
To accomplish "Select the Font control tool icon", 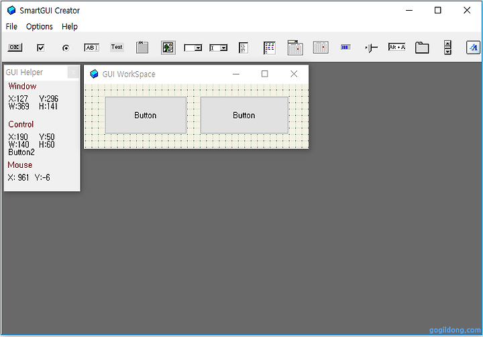I will pos(473,48).
